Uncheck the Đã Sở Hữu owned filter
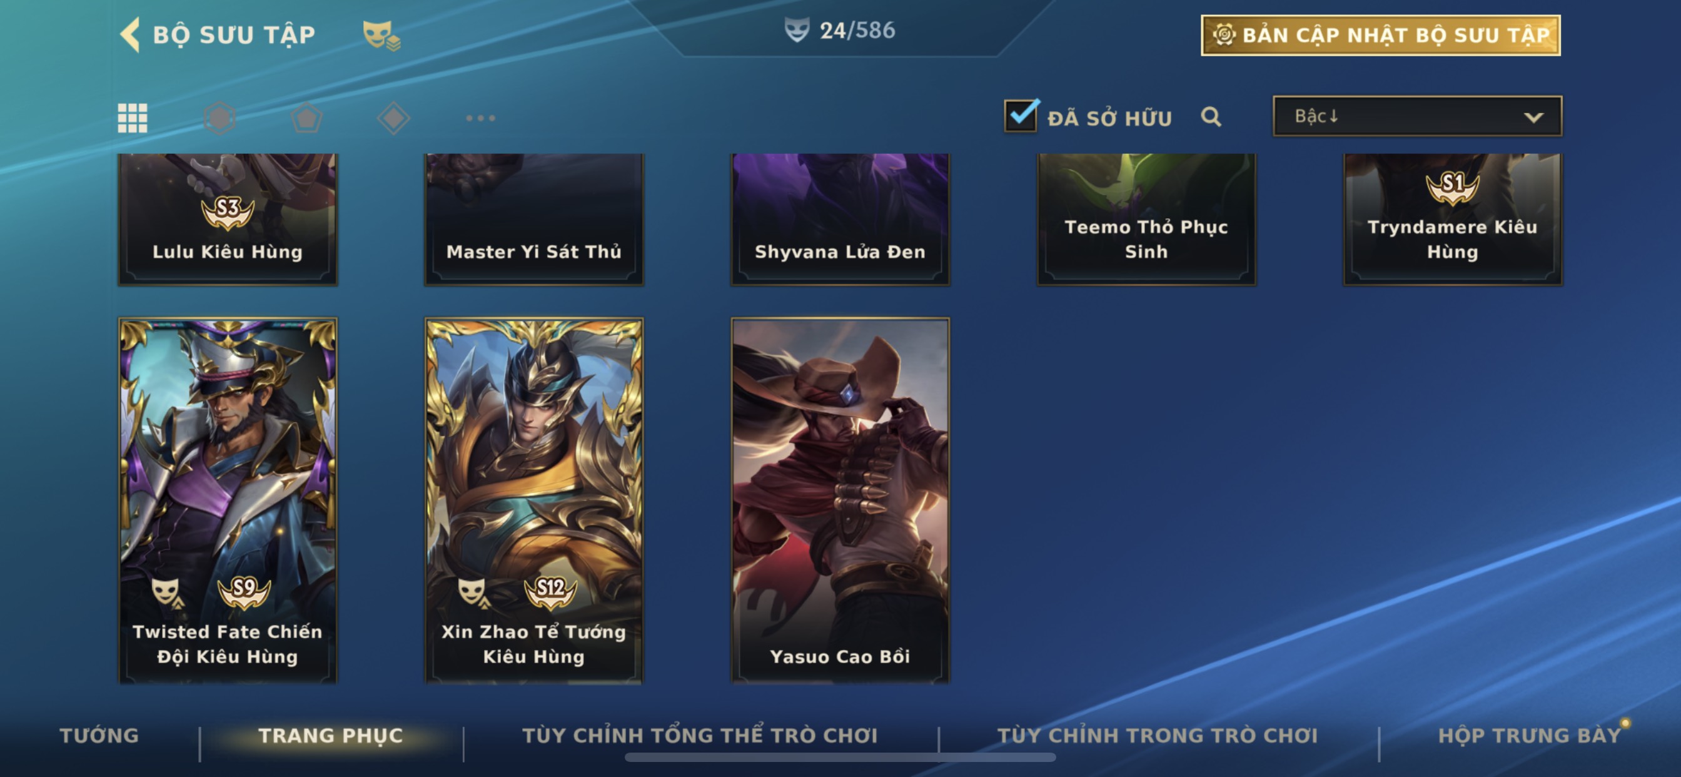The height and width of the screenshot is (777, 1681). 1020,116
